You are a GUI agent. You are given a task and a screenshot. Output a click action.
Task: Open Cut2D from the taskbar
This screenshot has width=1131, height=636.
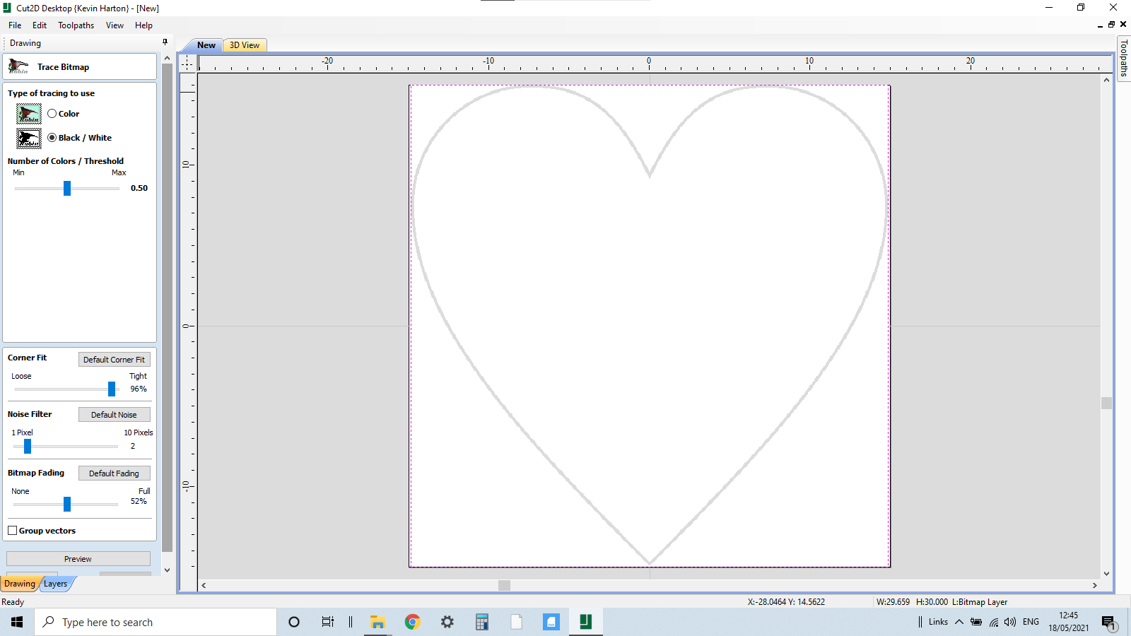[x=585, y=622]
